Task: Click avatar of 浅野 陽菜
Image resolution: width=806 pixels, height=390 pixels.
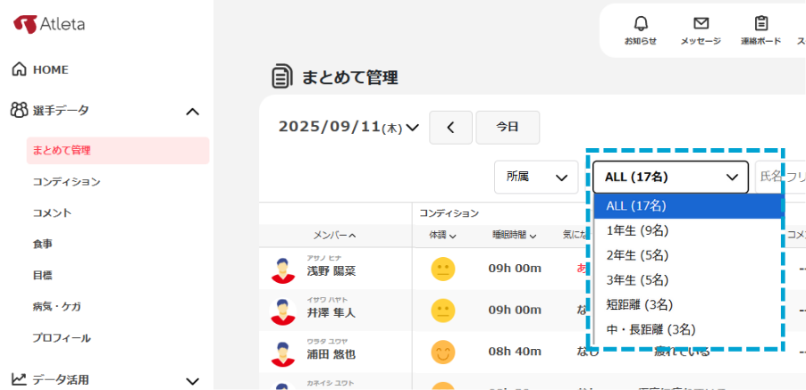Action: point(282,270)
